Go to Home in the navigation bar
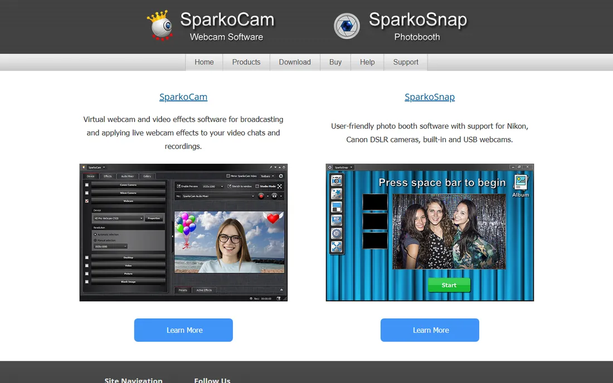The width and height of the screenshot is (613, 383). pyautogui.click(x=204, y=62)
